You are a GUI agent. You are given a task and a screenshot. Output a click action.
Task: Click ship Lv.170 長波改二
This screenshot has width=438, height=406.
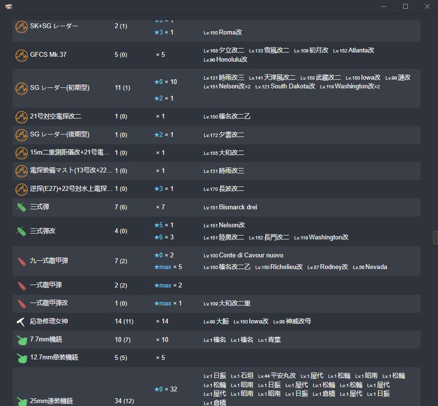pos(224,189)
